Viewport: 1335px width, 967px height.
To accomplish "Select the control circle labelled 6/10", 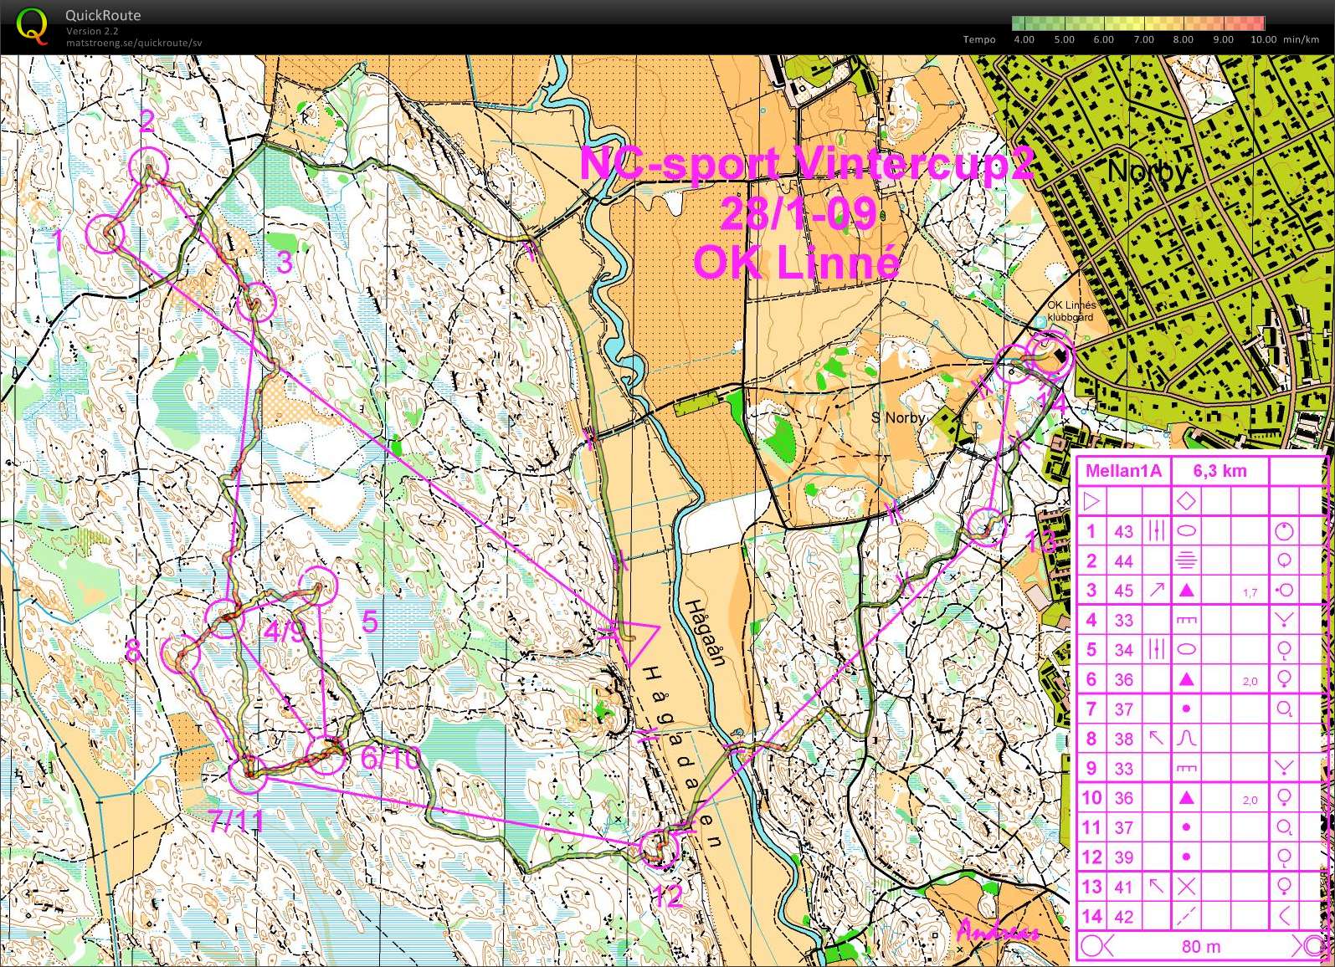I will (x=326, y=755).
